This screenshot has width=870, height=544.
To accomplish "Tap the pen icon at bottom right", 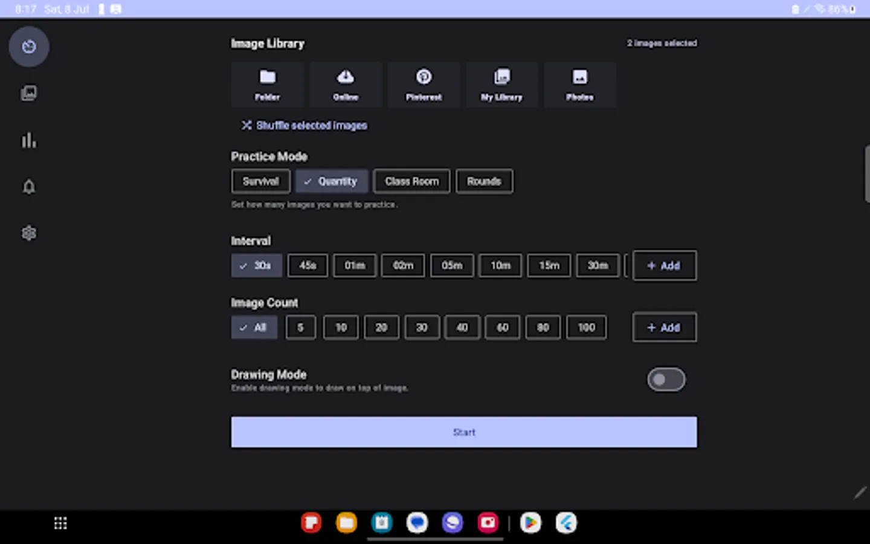I will (860, 493).
